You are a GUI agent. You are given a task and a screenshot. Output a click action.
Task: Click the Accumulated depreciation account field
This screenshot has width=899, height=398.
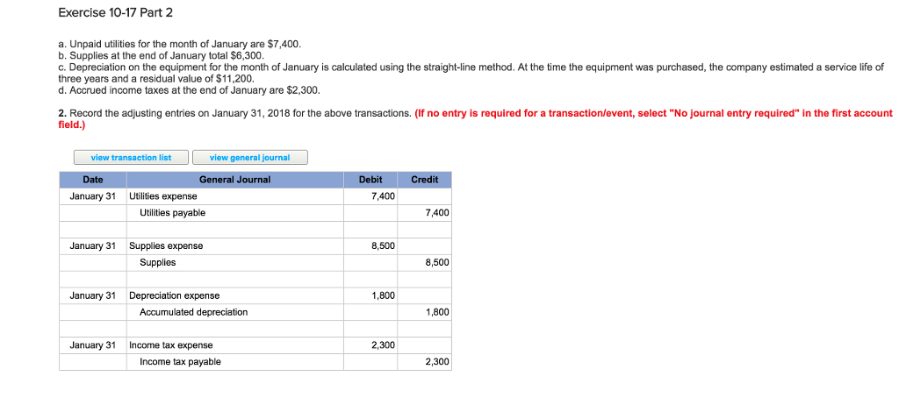(235, 313)
